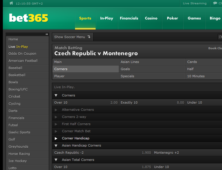This screenshot has height=170, width=222.
Task: Open the Show Soccer Menu dropdown
Action: (73, 37)
